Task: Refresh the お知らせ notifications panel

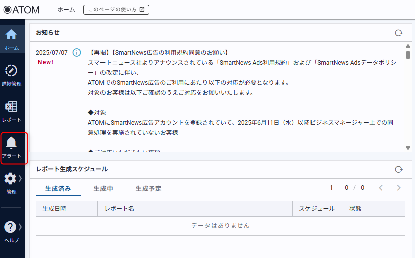Action: pos(398,33)
